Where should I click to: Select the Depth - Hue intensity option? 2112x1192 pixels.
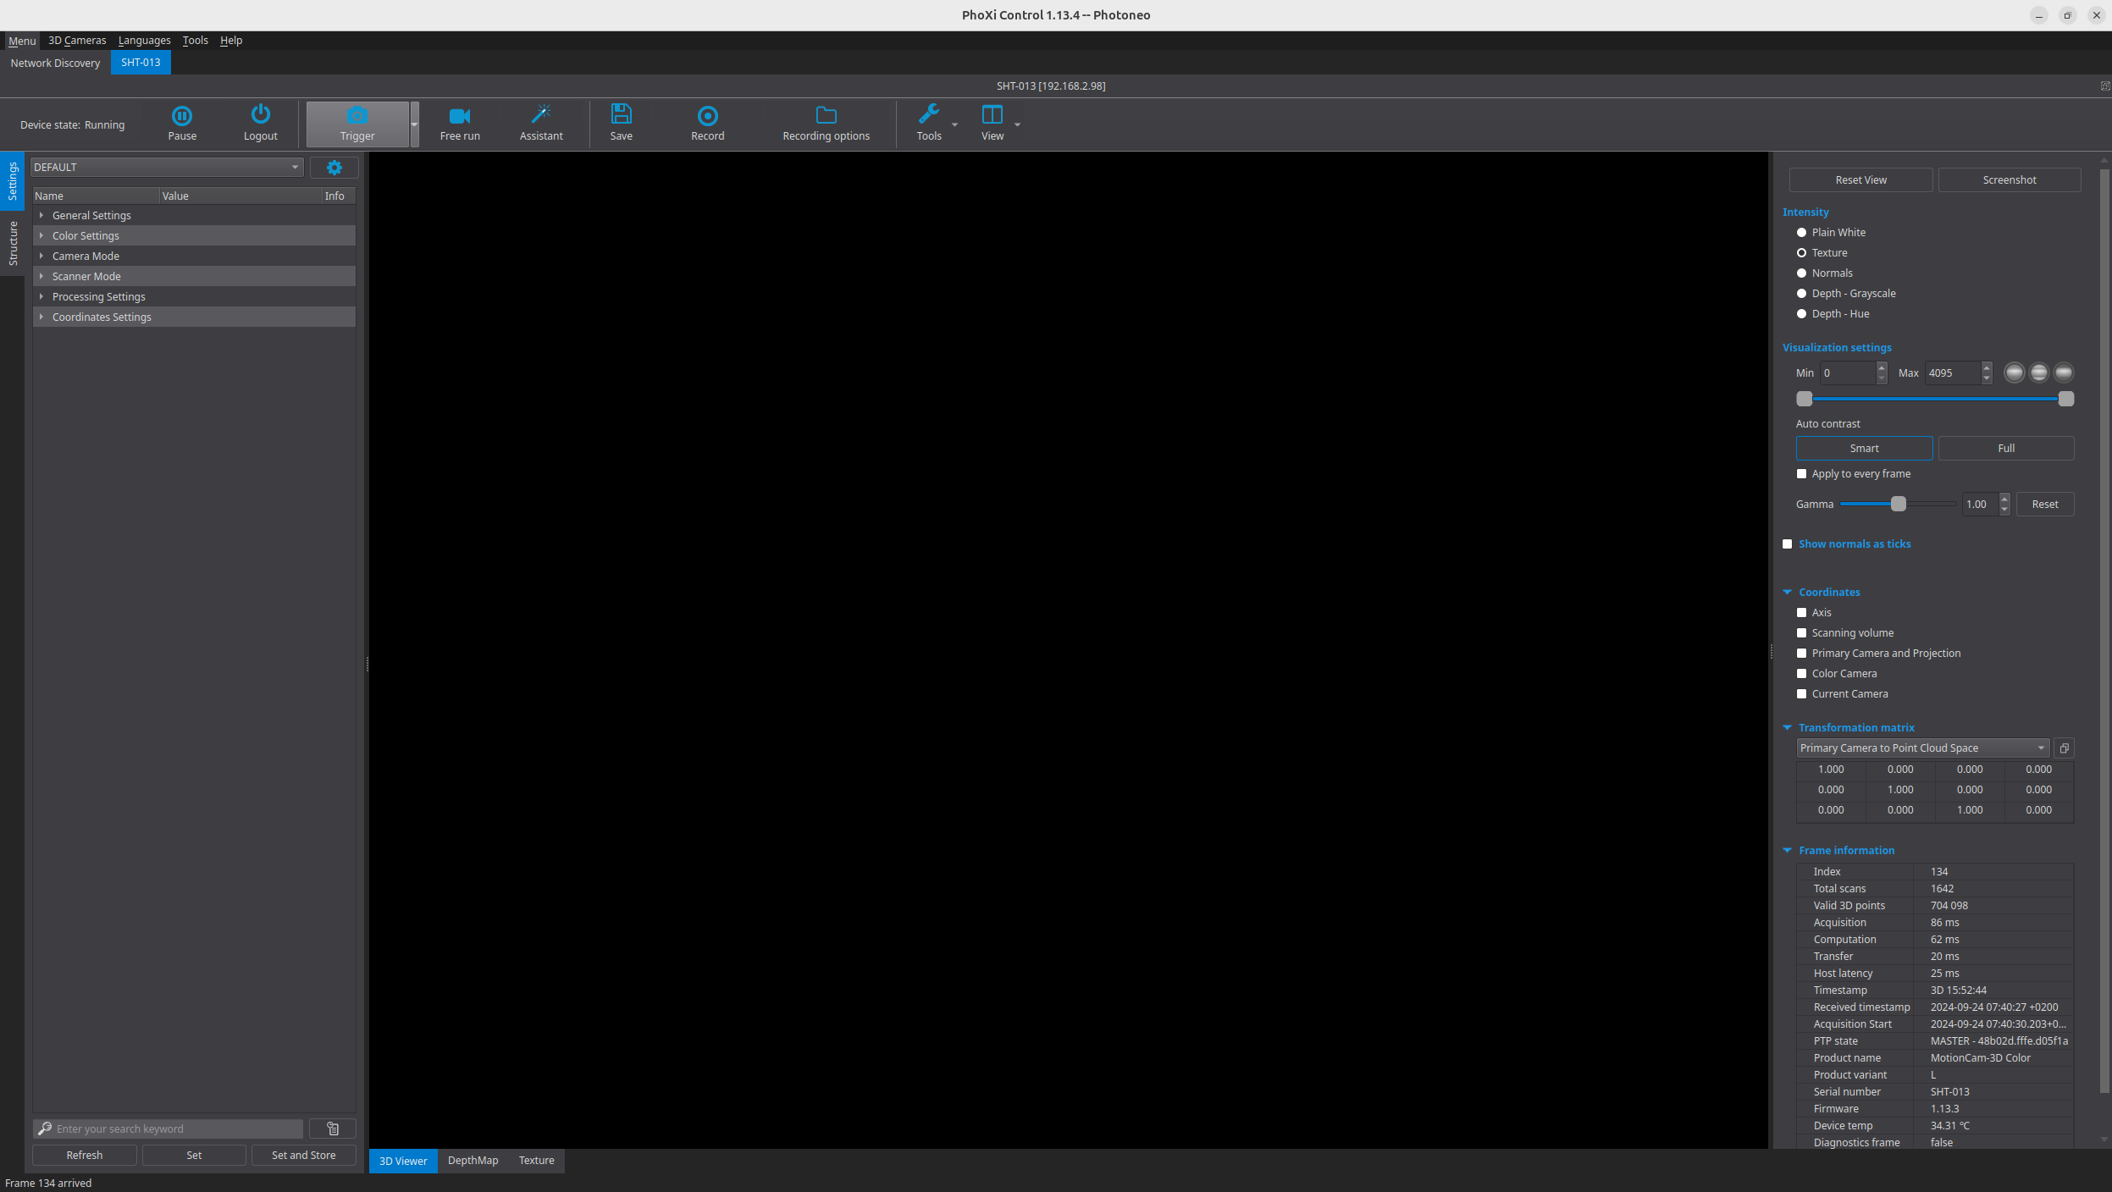[x=1802, y=314]
